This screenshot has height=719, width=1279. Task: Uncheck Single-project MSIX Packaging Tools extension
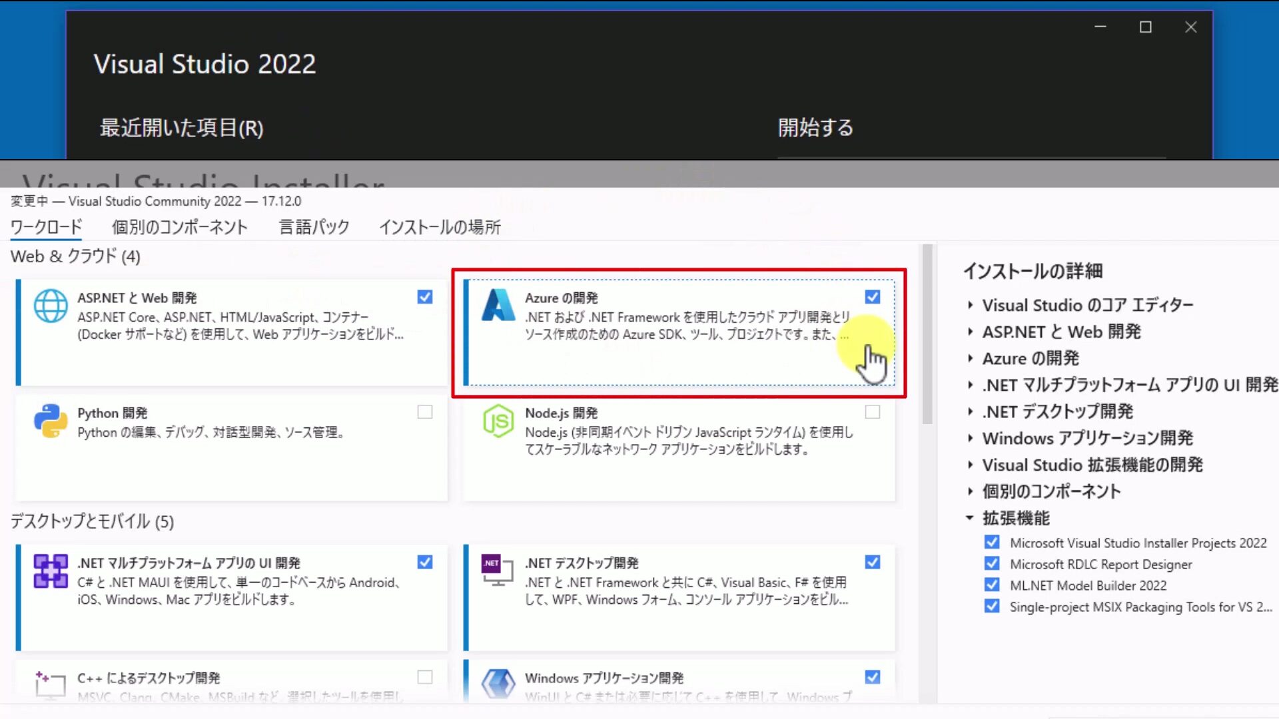click(x=992, y=606)
